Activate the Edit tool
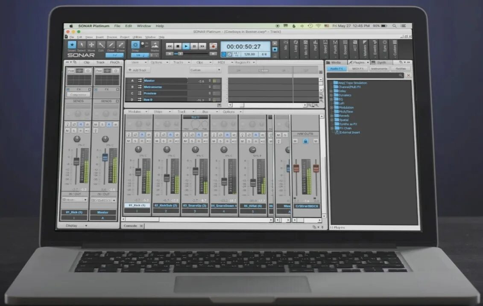Viewport: 483px width, 306px height. (x=101, y=45)
